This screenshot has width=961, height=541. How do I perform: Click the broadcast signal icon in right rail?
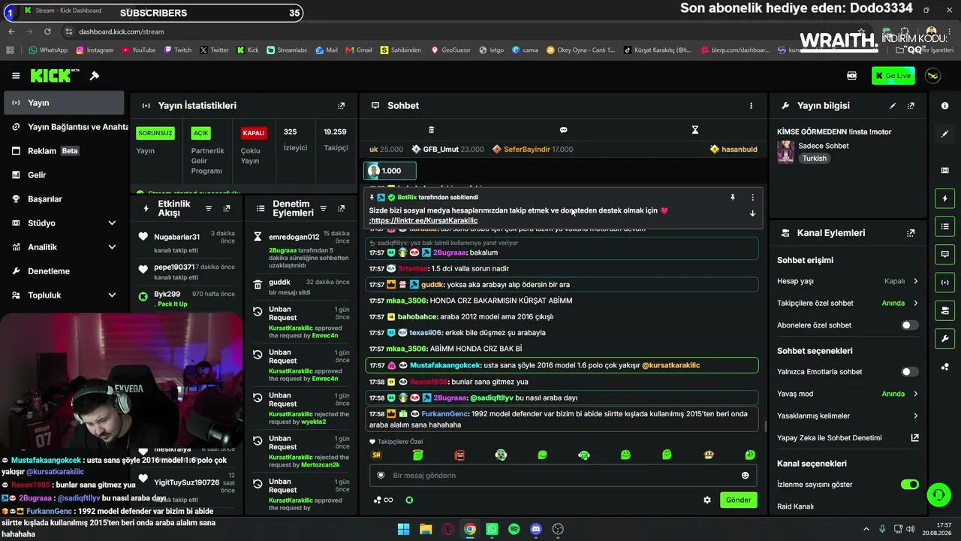coord(944,283)
